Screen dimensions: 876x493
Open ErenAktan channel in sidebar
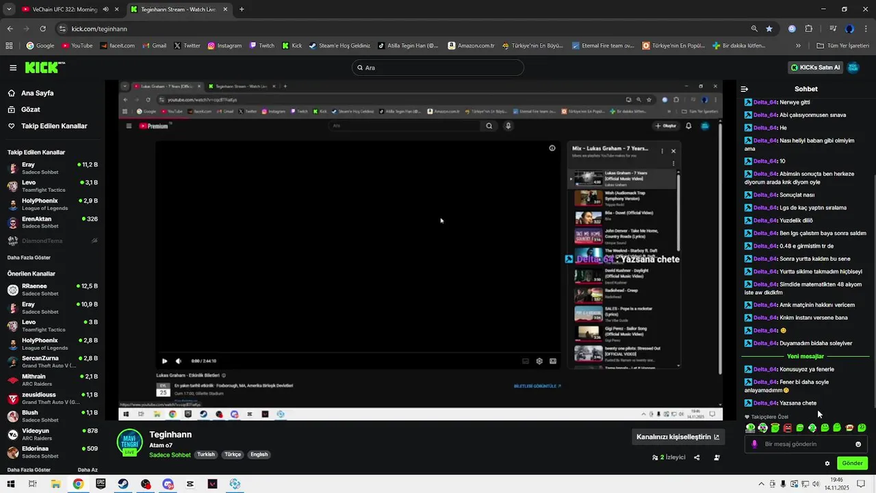(53, 222)
